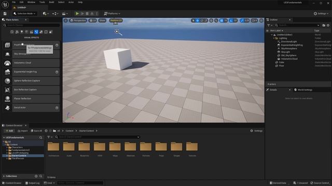The width and height of the screenshot is (332, 186).
Task: Select the viewport select-objects cursor tool
Action: click(193, 21)
